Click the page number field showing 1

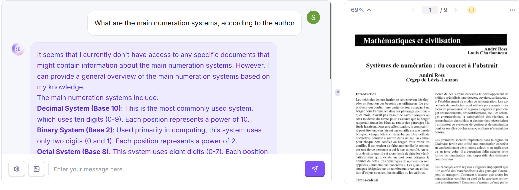(x=430, y=10)
